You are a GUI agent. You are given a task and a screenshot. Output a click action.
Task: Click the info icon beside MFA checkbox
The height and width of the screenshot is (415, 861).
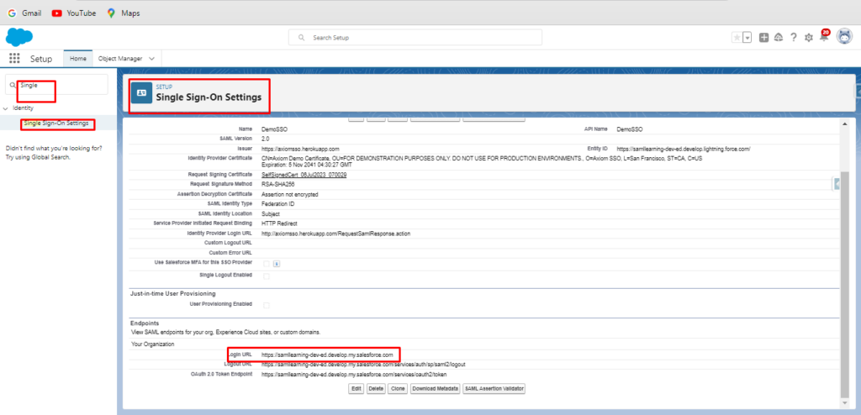(x=277, y=264)
